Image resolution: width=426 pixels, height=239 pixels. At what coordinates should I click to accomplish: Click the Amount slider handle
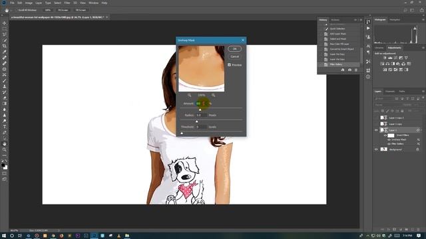coord(200,110)
